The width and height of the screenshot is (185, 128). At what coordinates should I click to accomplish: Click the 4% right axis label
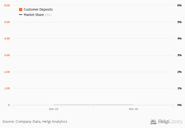coord(179,39)
